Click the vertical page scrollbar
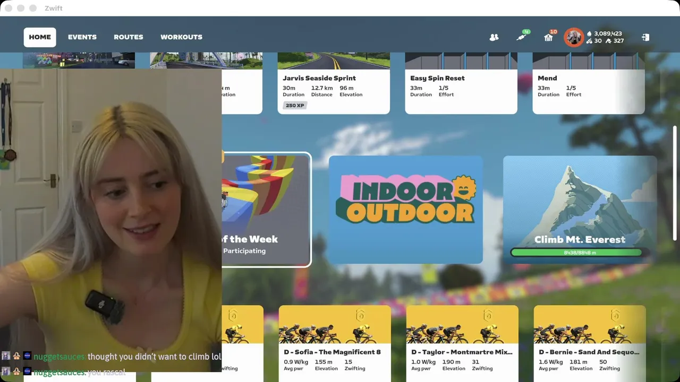Screen dimensions: 680x382 (675, 183)
